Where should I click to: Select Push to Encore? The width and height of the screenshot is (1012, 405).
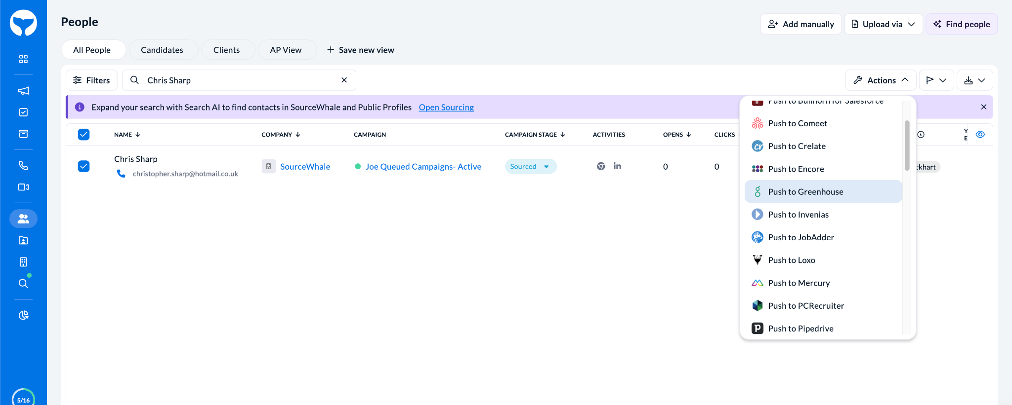point(823,169)
